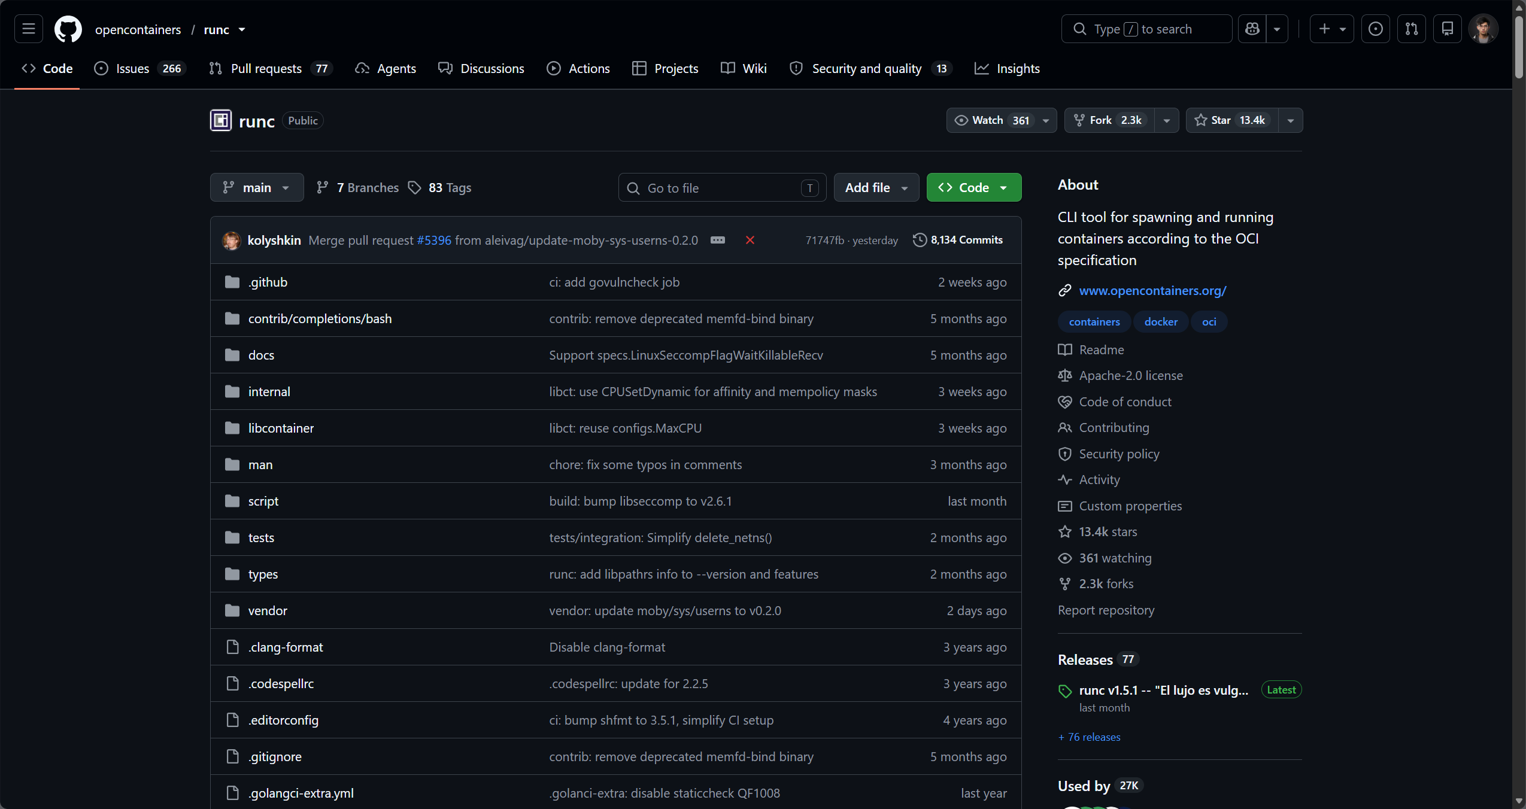This screenshot has width=1526, height=809.
Task: Open the Discussions tab
Action: coord(481,69)
